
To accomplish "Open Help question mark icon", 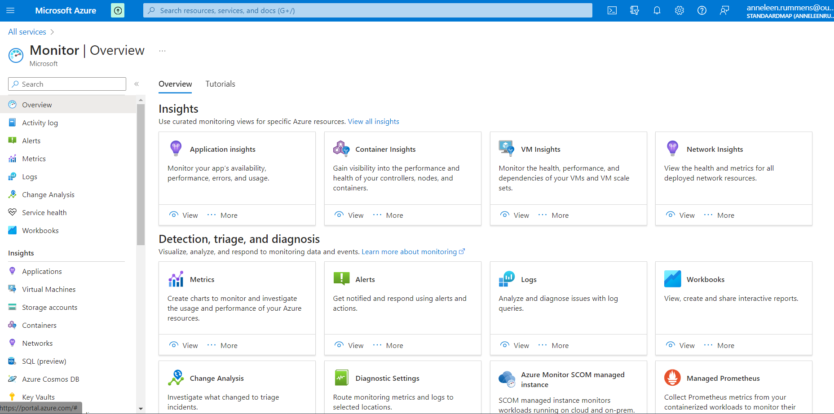I will pos(702,10).
